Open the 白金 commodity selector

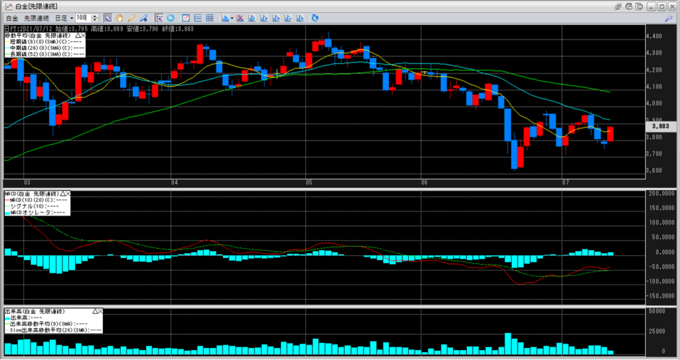[12, 18]
